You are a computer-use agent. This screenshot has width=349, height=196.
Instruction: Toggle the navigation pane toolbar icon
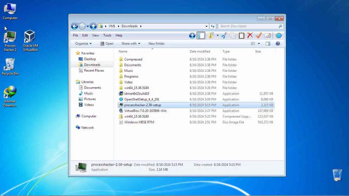tap(201, 36)
